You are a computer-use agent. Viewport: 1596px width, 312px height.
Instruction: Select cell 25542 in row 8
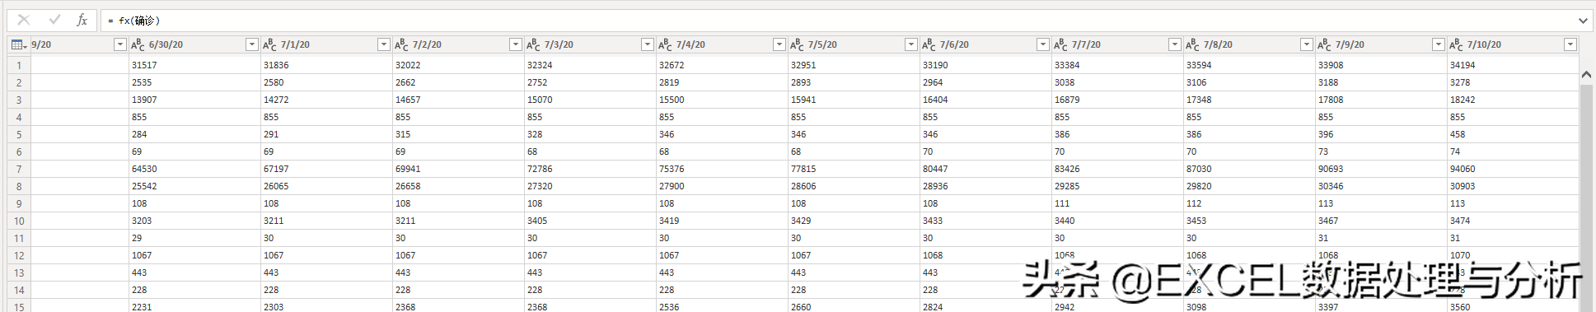tap(194, 186)
